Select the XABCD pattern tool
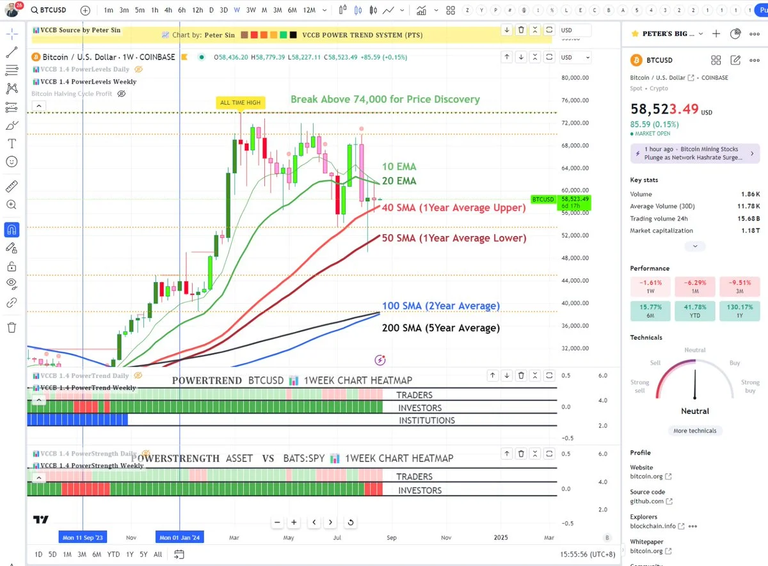768x566 pixels. pyautogui.click(x=12, y=88)
